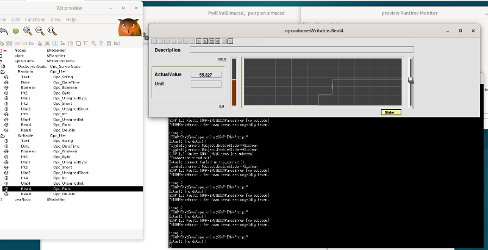This screenshot has width=488, height=250.
Task: Focus the PwR VolSimucsd window title bar
Action: pyautogui.click(x=246, y=13)
